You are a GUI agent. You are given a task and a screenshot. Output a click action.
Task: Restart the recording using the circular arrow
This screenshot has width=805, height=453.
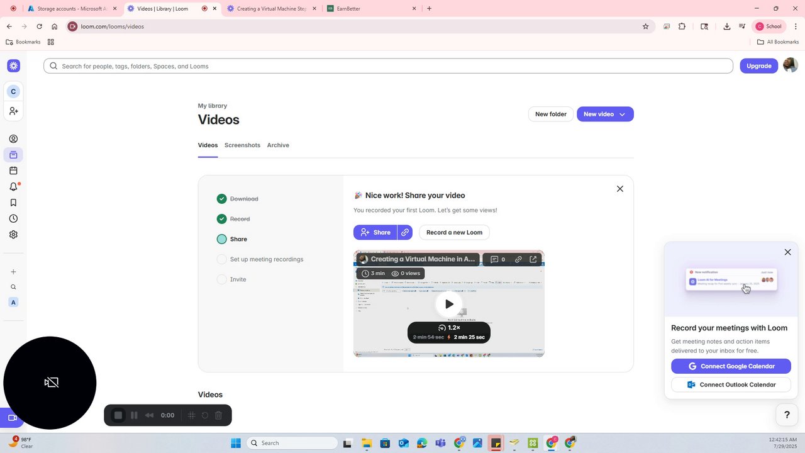[205, 415]
